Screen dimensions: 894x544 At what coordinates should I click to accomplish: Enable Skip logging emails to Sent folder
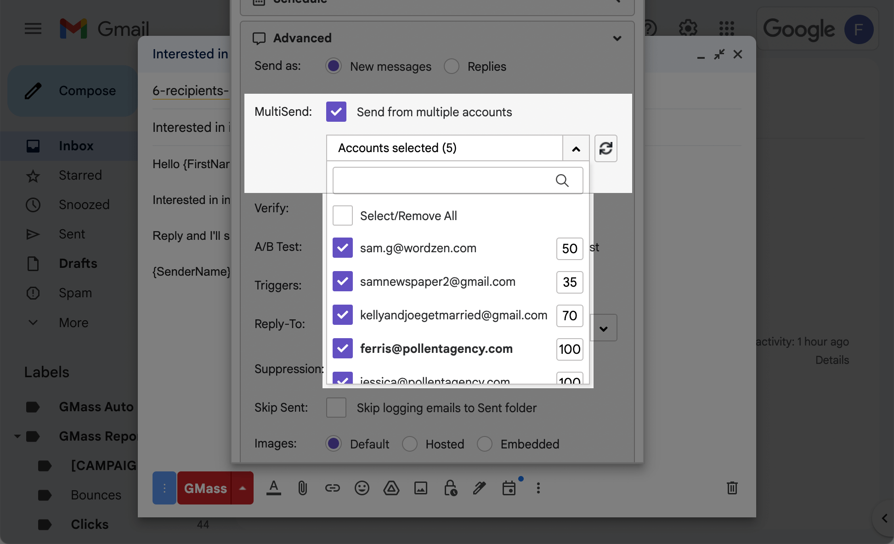(x=336, y=408)
